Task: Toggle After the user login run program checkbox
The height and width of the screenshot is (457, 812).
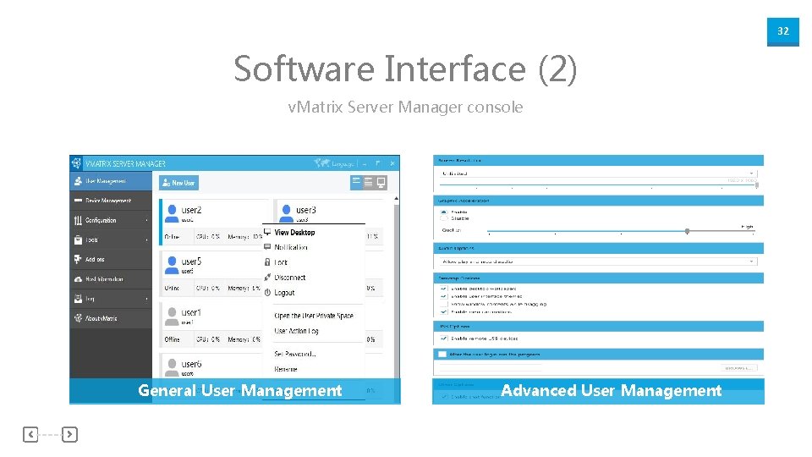Action: pos(442,355)
